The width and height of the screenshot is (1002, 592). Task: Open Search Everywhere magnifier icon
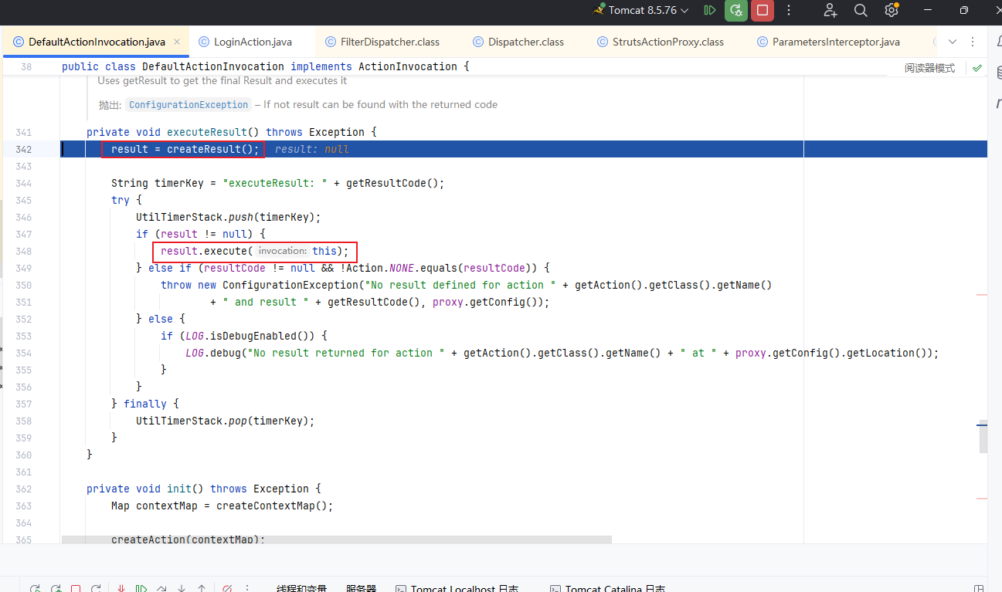tap(861, 10)
